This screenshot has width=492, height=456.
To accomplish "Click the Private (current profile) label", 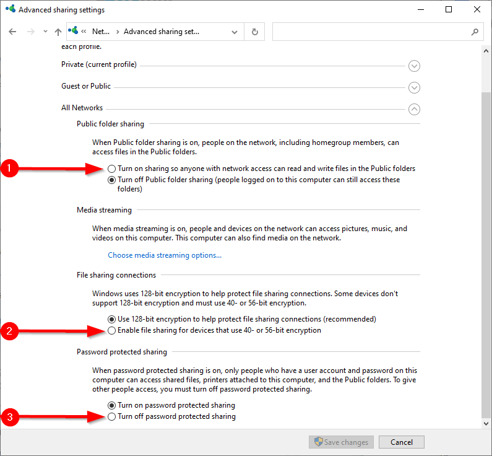I will pyautogui.click(x=99, y=64).
